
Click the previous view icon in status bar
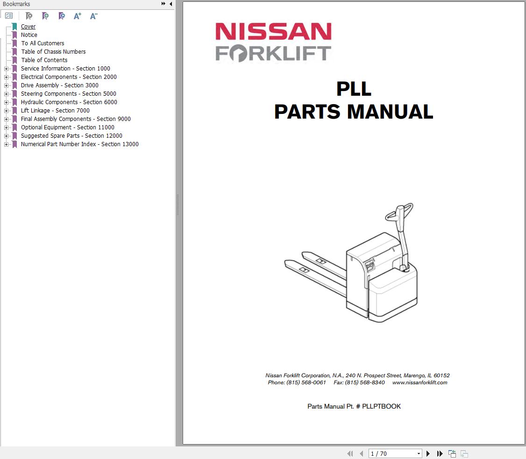452,454
